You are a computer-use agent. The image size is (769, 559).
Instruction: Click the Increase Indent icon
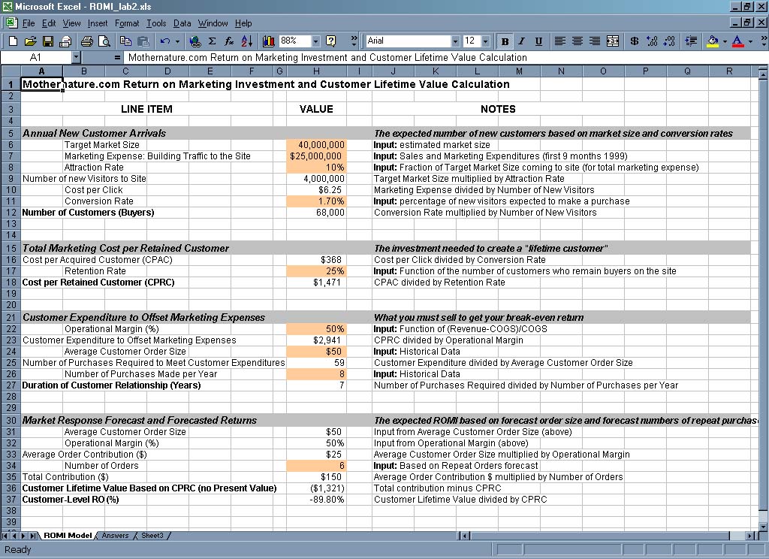[691, 41]
